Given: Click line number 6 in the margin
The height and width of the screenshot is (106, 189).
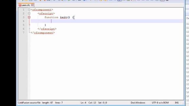Looking at the screenshot, I should (24, 29).
